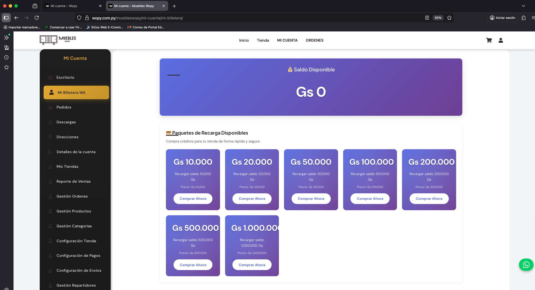Buy the Gs 10.000 recharge package
Viewport: 535px width, 290px height.
pyautogui.click(x=193, y=199)
